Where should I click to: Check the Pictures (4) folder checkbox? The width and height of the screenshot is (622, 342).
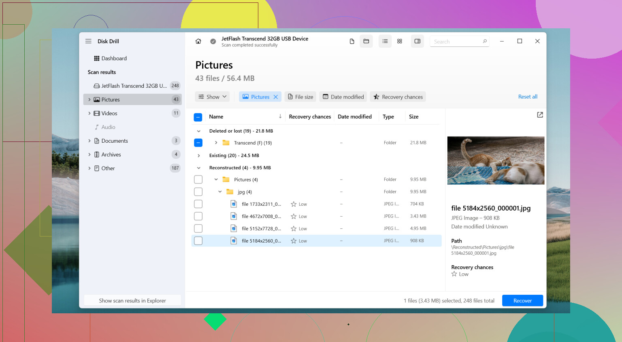[x=198, y=179]
